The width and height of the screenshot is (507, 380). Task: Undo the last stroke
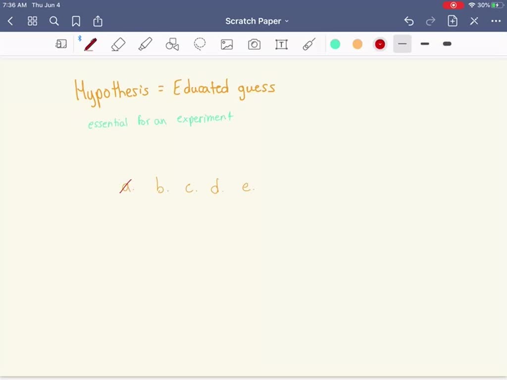(x=408, y=21)
